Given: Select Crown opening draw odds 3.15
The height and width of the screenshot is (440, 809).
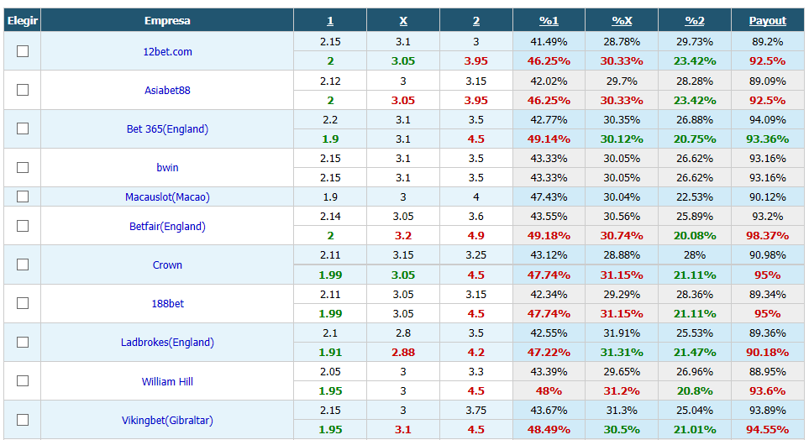Looking at the screenshot, I should [403, 255].
